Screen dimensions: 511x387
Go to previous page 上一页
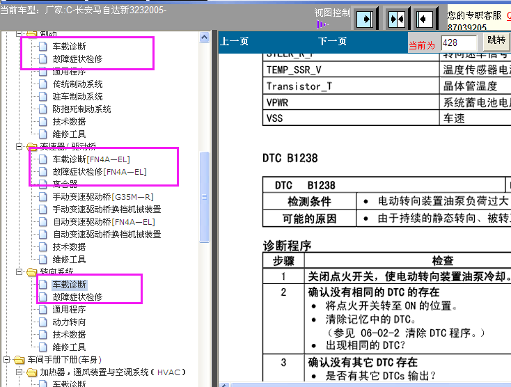235,41
